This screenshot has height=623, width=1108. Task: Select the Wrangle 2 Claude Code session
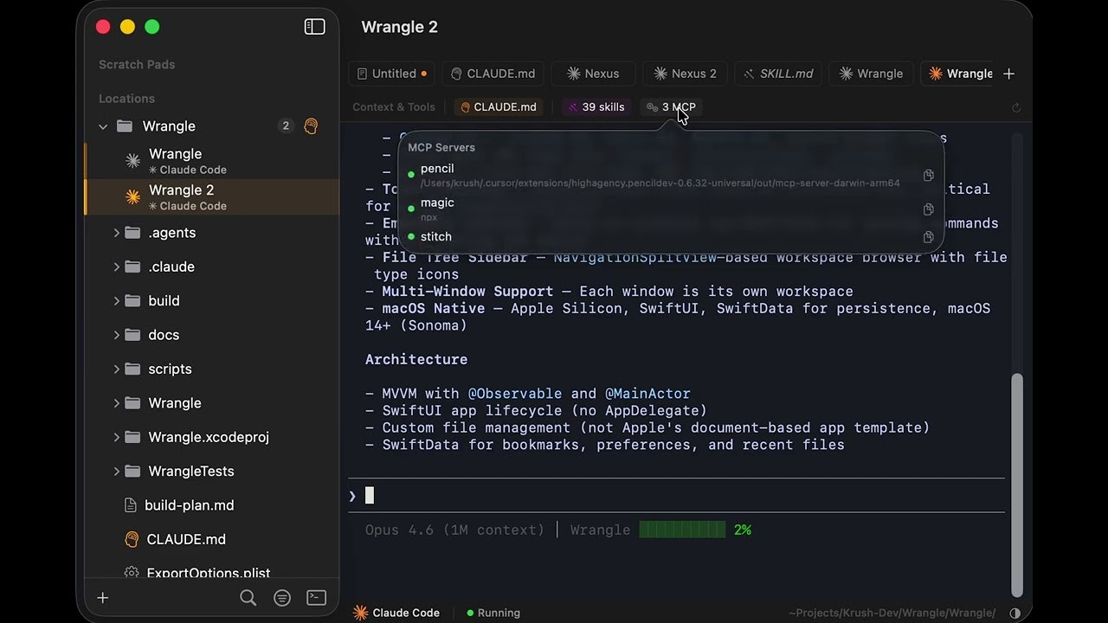pyautogui.click(x=211, y=197)
